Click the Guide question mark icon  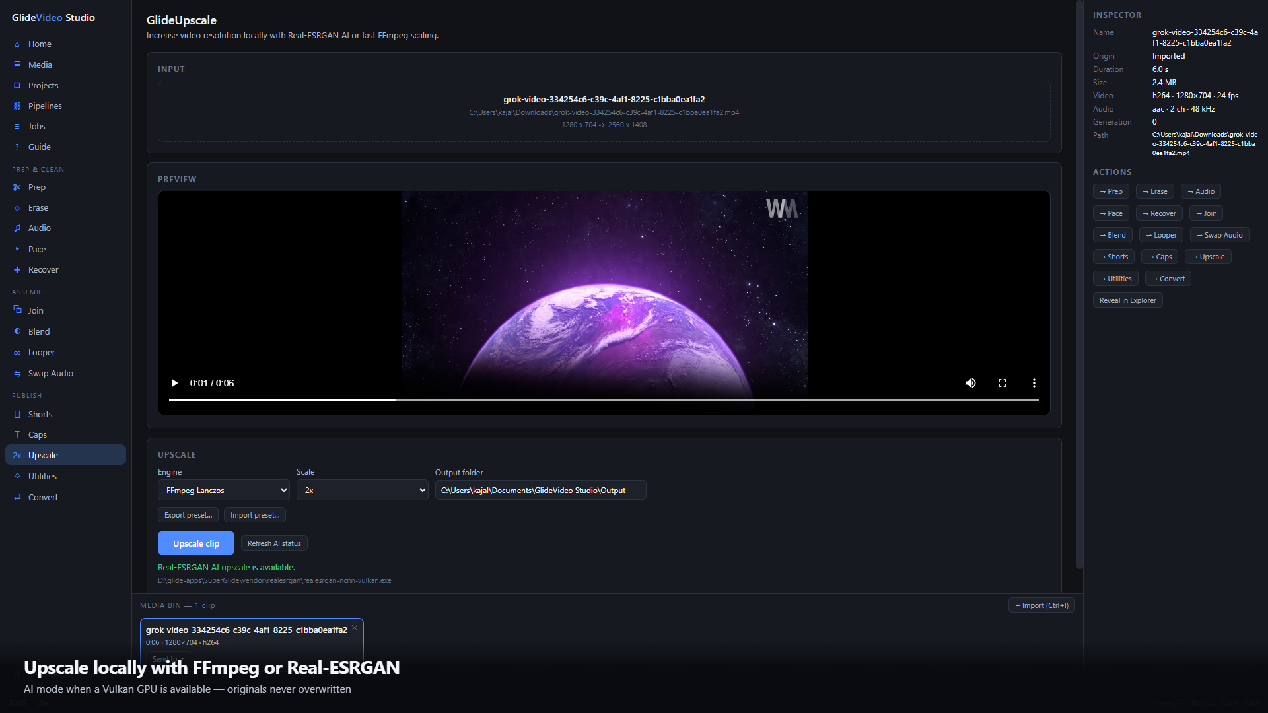pyautogui.click(x=17, y=147)
